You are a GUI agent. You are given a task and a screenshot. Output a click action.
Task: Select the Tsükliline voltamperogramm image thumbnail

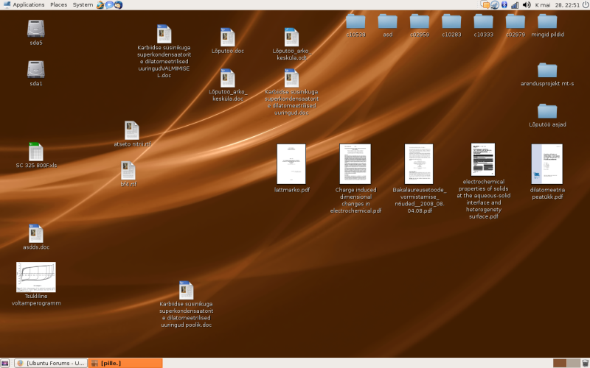pyautogui.click(x=35, y=277)
